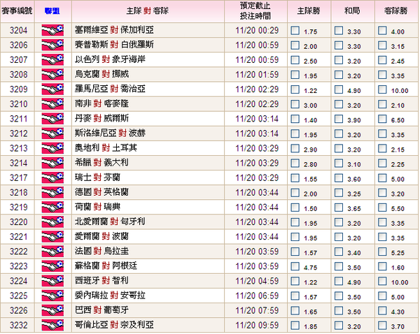Check home win 1.50 for match 3219
This screenshot has width=420, height=334.
[295, 208]
